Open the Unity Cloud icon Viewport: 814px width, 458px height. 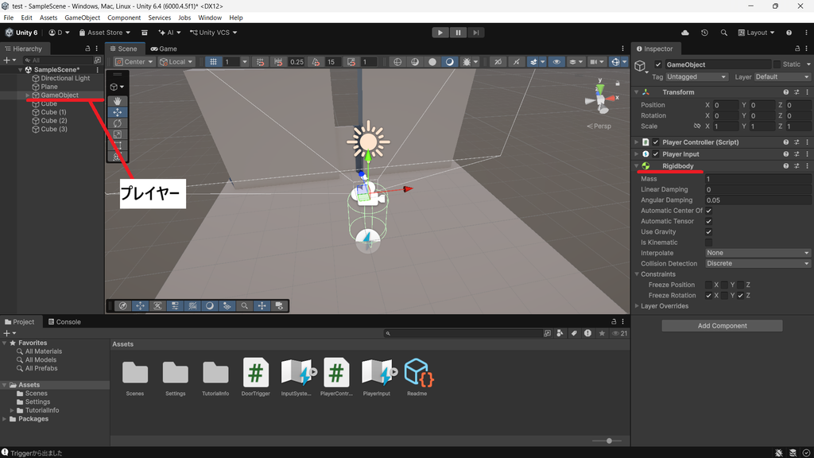tap(685, 32)
